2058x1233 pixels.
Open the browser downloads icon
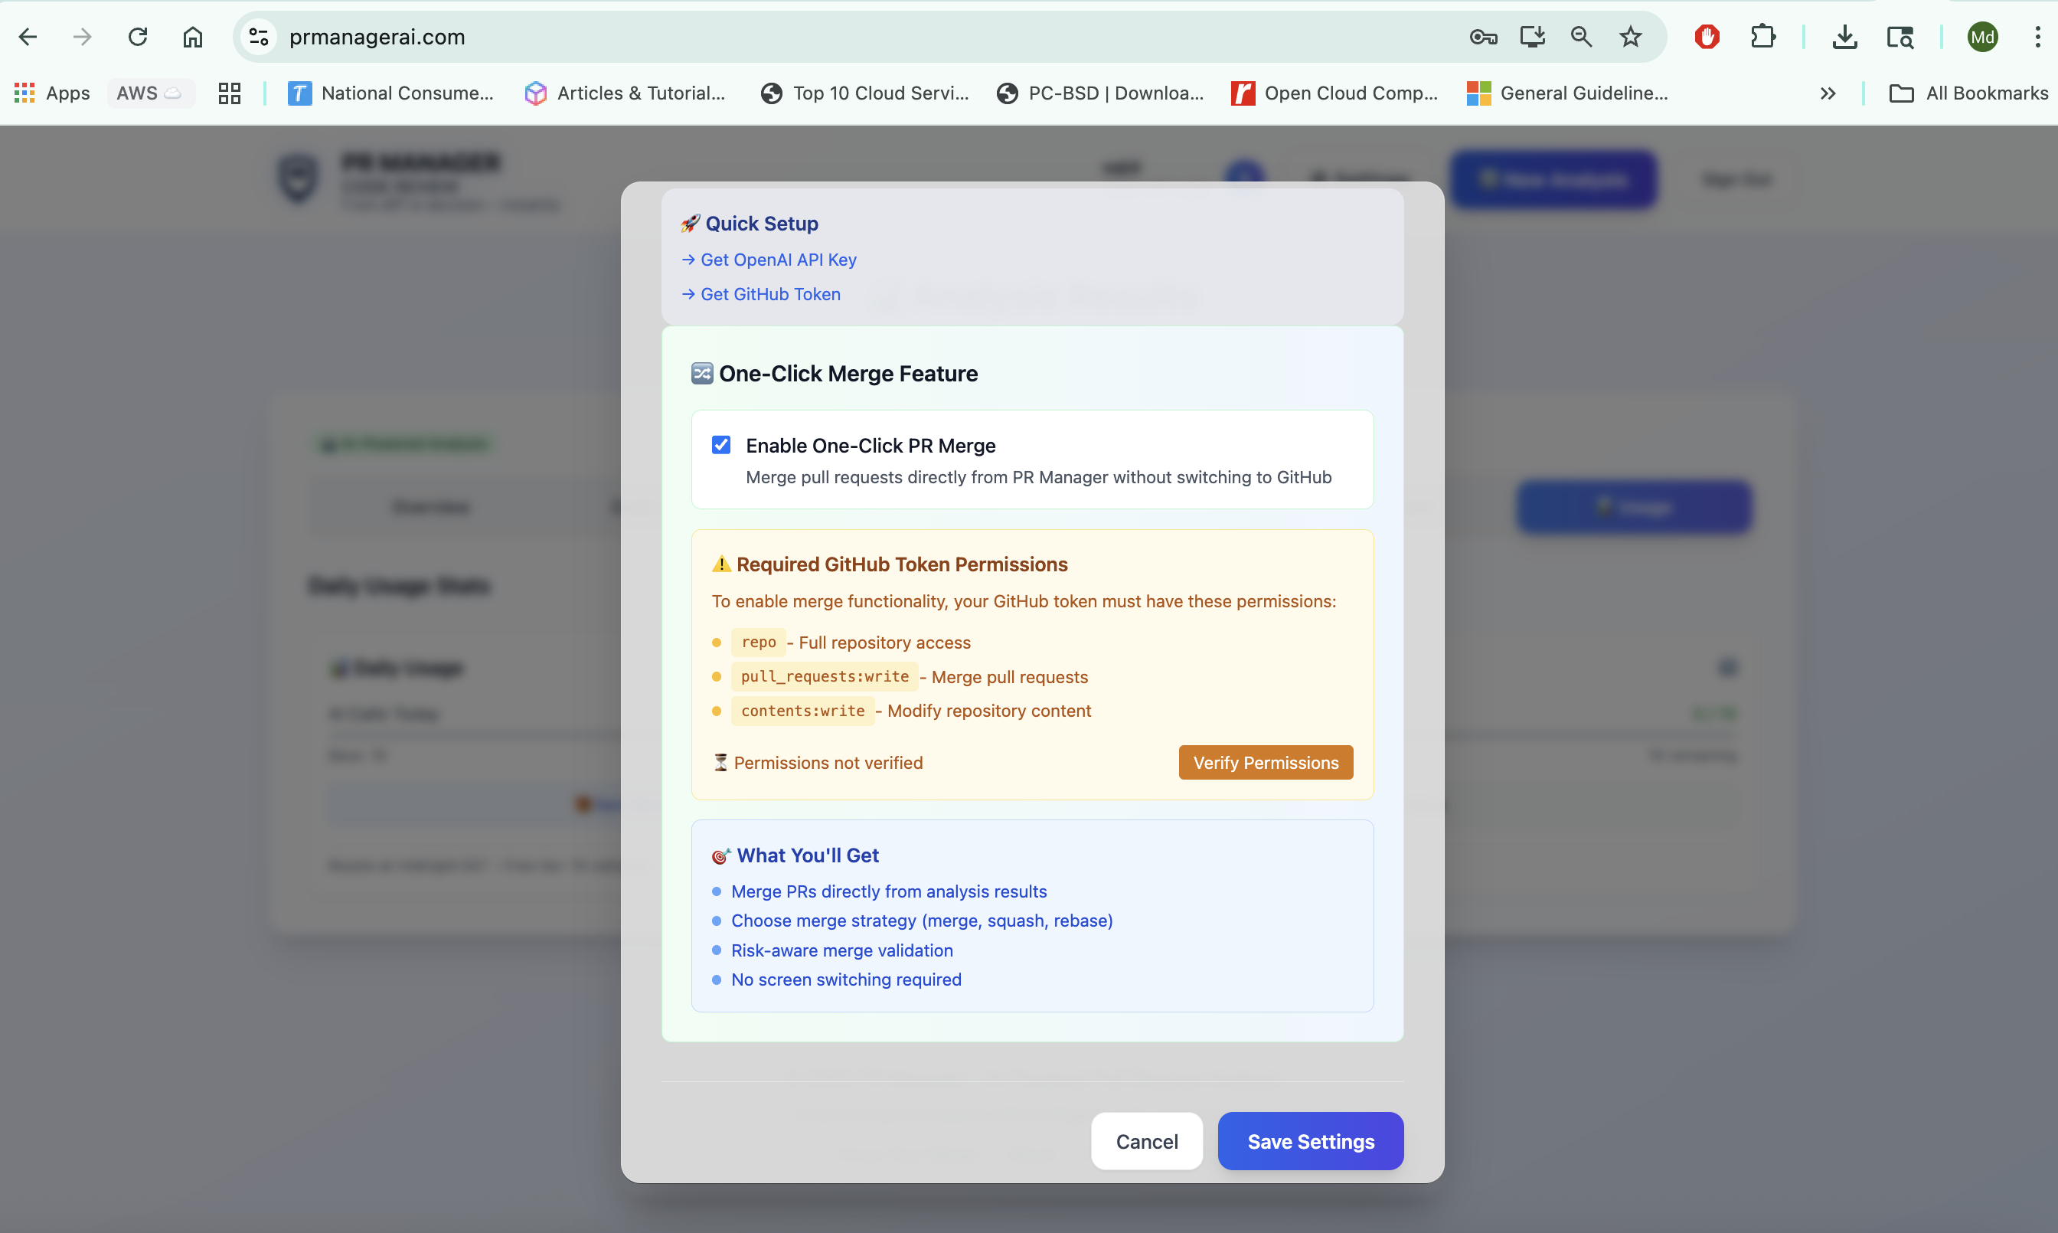point(1844,37)
